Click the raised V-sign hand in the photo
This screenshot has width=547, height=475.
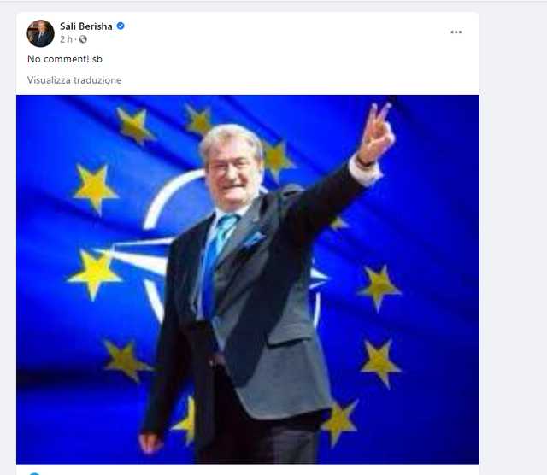pos(378,132)
